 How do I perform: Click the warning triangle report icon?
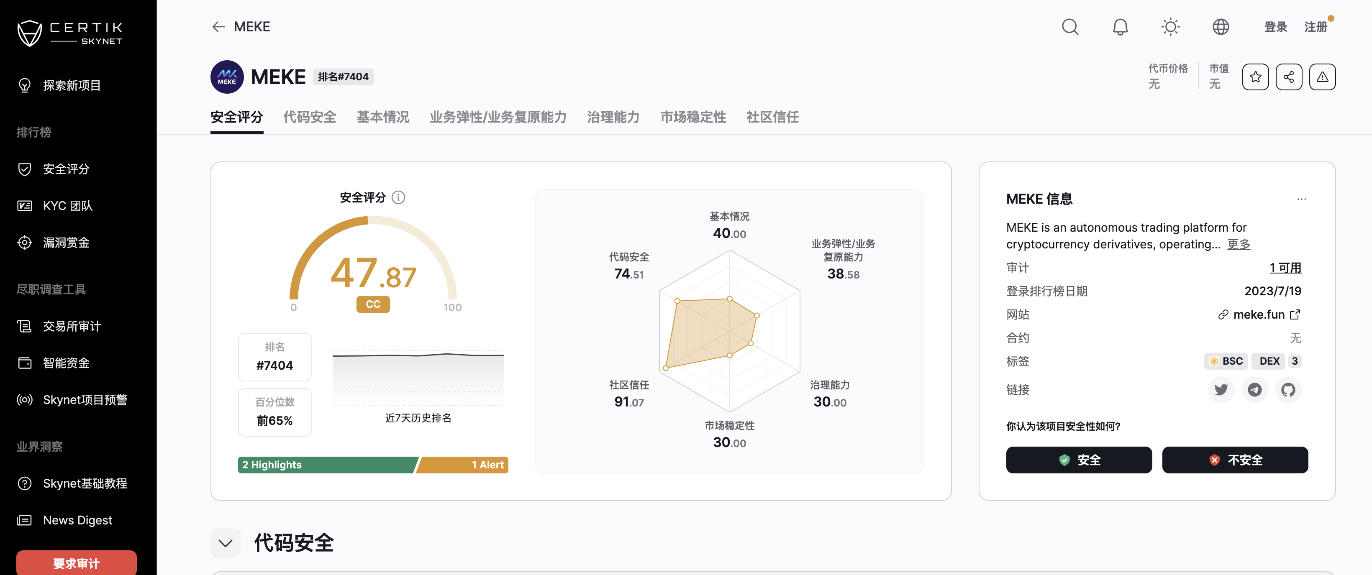1322,77
